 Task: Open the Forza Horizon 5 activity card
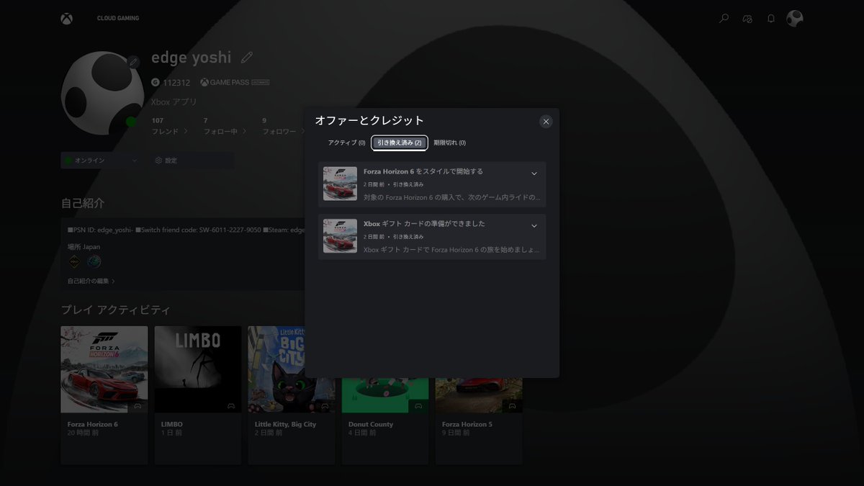[479, 421]
